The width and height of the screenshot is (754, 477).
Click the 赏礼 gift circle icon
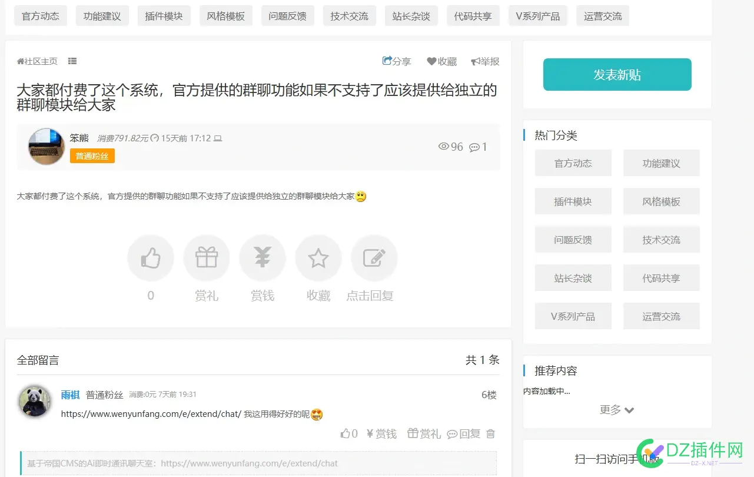[x=207, y=258]
